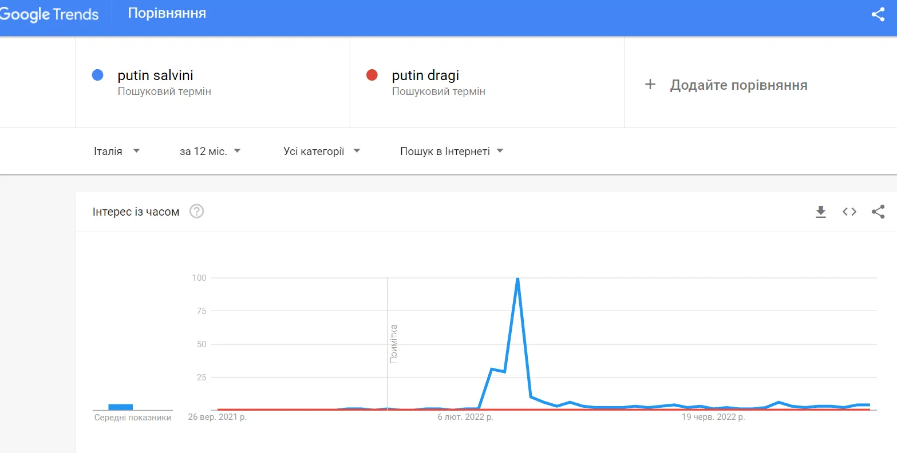
Task: Expand the за 12 міс. time range dropdown
Action: point(210,152)
